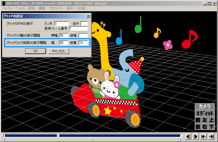The image size is (218, 142).
Task: Click キャンセル in grid settings dialog
Action: click(59, 51)
